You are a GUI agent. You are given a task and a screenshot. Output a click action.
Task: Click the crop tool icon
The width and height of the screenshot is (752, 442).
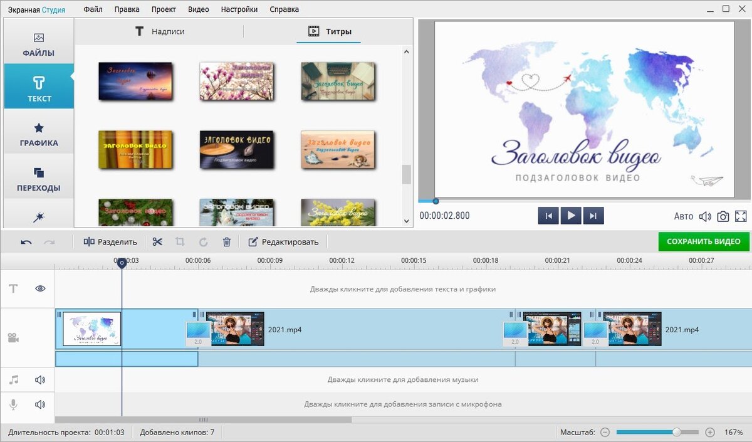click(x=180, y=241)
